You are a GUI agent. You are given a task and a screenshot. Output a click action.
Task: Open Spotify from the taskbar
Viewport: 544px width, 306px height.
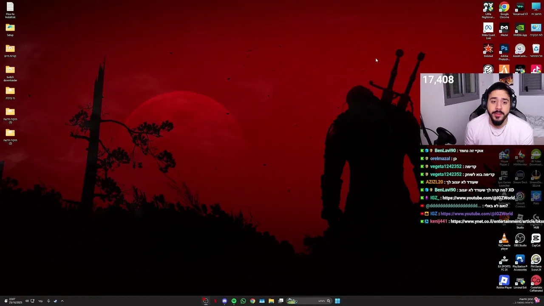234,301
